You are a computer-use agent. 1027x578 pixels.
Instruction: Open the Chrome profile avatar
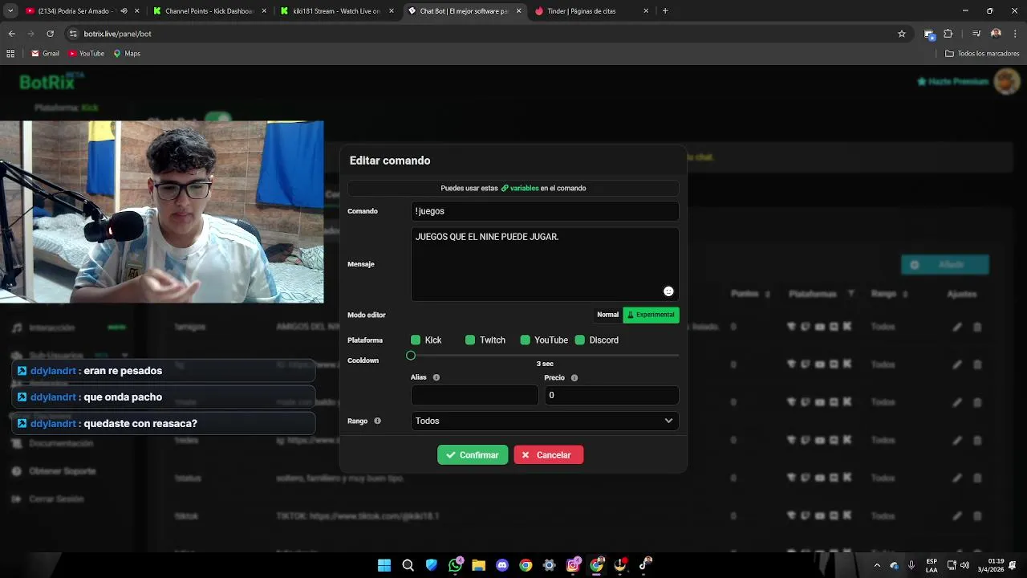pyautogui.click(x=996, y=34)
